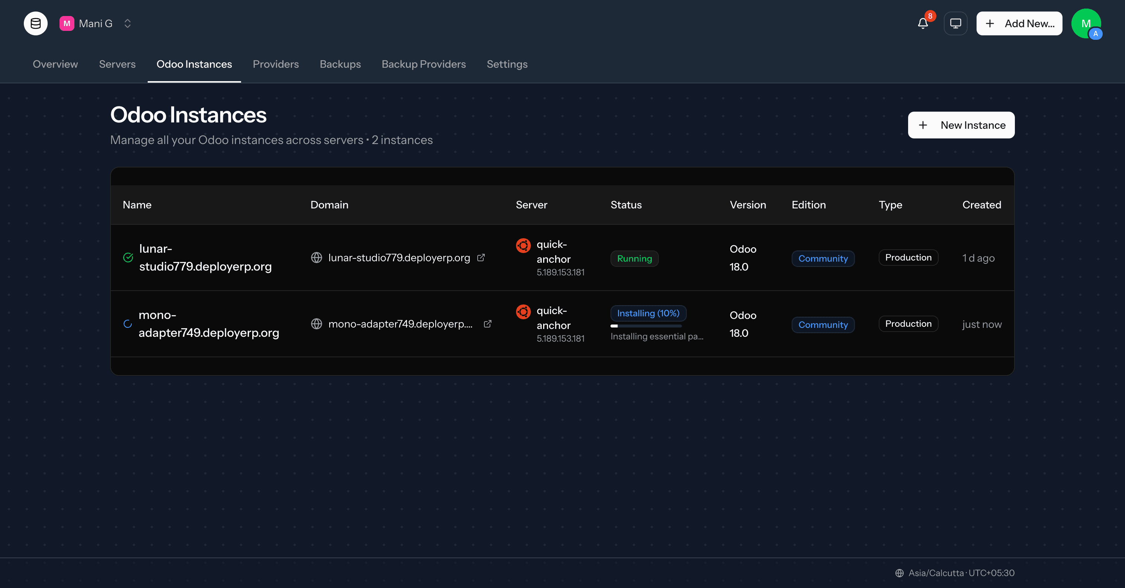This screenshot has width=1125, height=588.
Task: Click the database logo icon
Action: pos(35,23)
